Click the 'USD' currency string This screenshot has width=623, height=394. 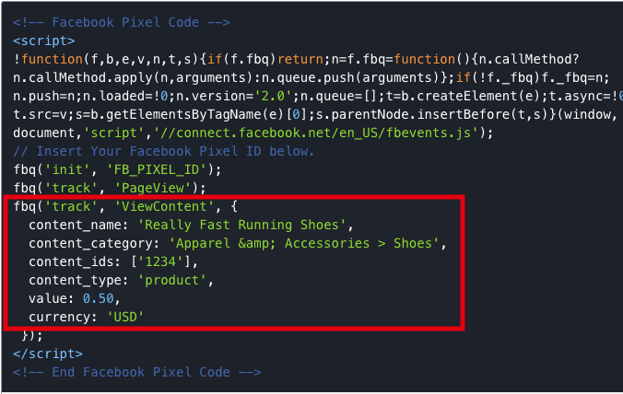[125, 317]
